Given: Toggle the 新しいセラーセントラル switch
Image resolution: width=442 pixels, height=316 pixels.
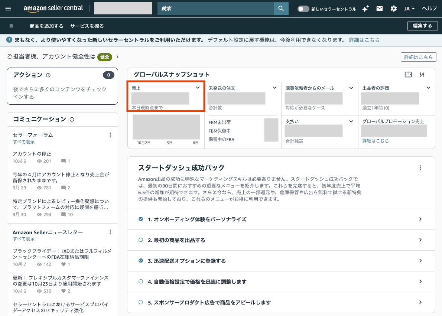Looking at the screenshot, I should 303,9.
